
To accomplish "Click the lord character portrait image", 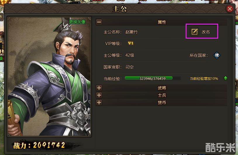I will coord(49,77).
